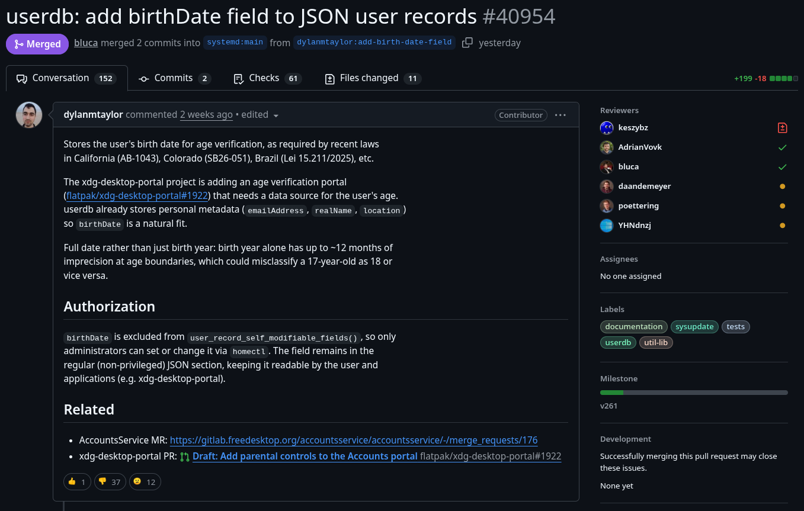
Task: Open bluca's profile link
Action: pyautogui.click(x=85, y=42)
